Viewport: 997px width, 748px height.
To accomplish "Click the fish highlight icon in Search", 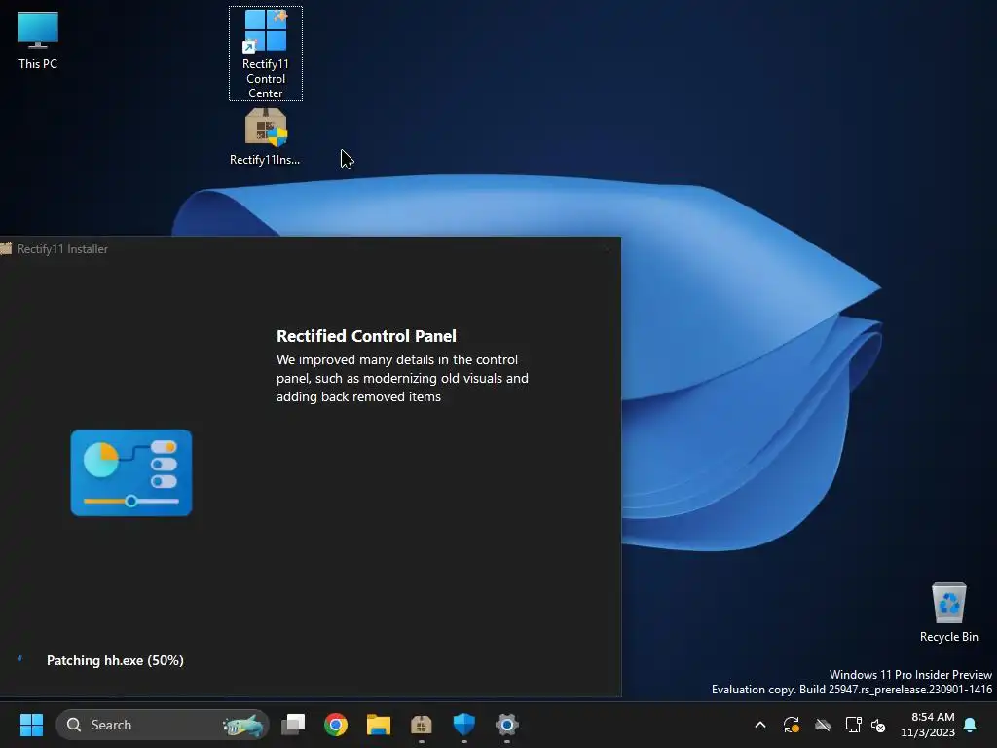I will click(x=242, y=725).
